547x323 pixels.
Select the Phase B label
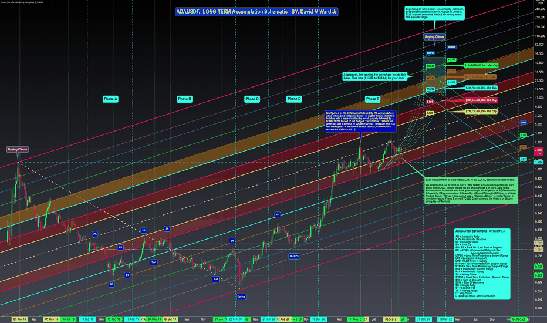pos(184,99)
